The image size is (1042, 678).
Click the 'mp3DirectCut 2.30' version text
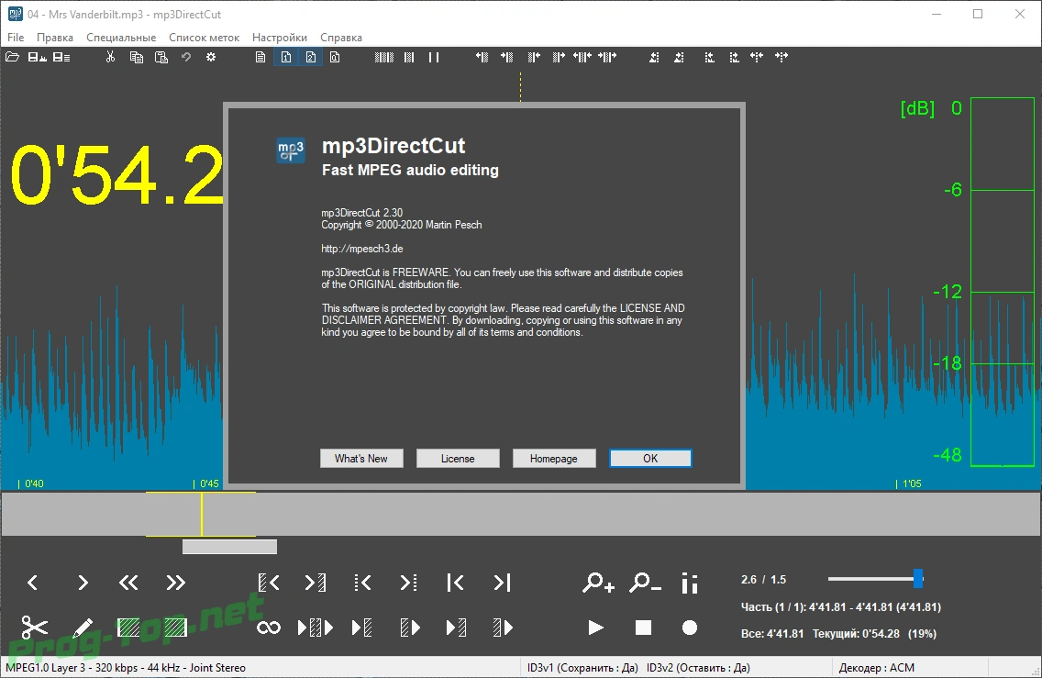pyautogui.click(x=362, y=213)
